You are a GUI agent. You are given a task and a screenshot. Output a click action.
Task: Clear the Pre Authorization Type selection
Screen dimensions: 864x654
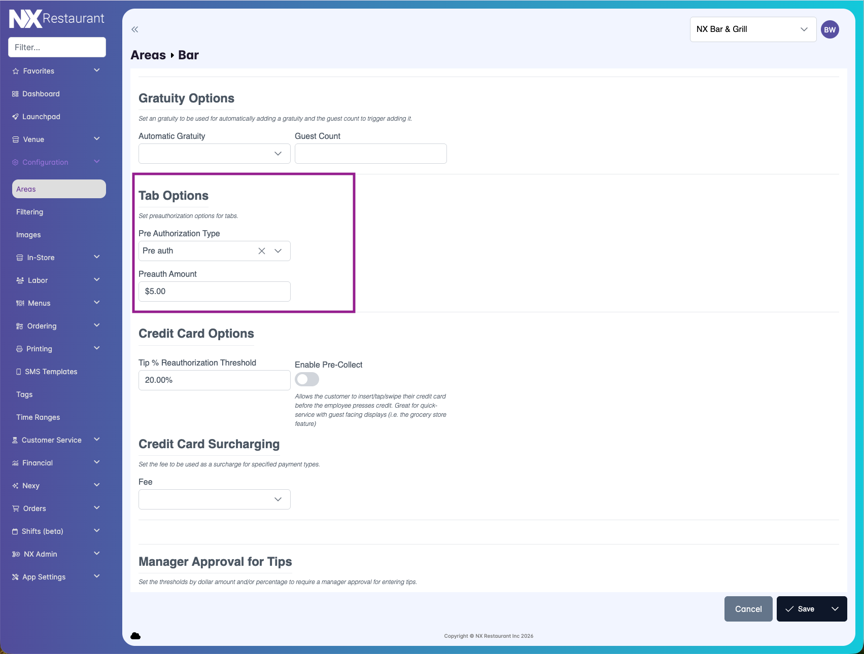pos(262,251)
